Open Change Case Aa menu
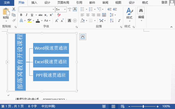Image resolution: width=175 pixels, height=109 pixels. click(47, 21)
